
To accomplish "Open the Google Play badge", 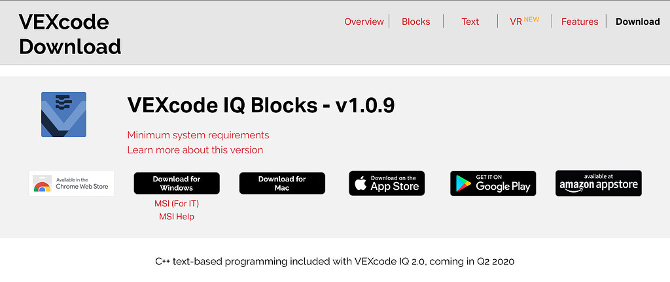I will tap(493, 183).
